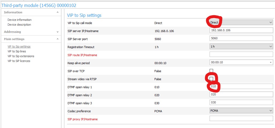Select ViP to Sip settings link
275x128 pixels.
pyautogui.click(x=19, y=46)
